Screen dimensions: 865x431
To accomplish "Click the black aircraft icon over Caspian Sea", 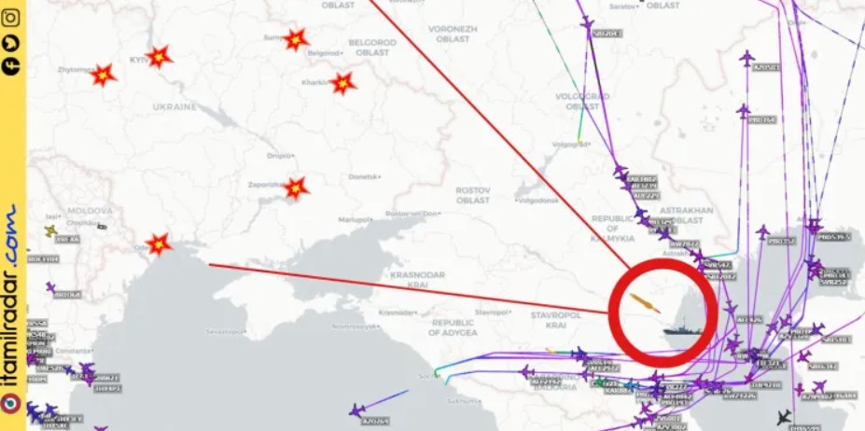I will tap(784, 417).
